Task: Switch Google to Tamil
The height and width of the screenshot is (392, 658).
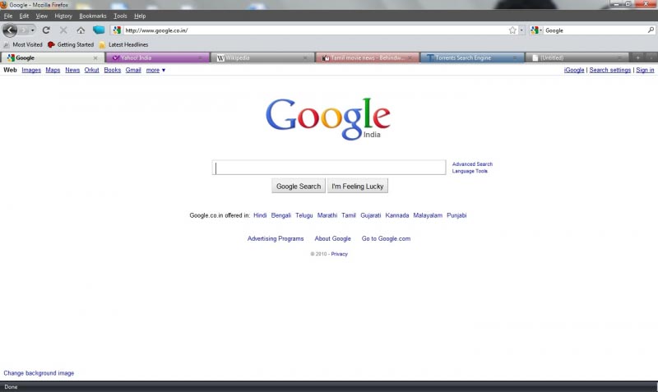Action: click(348, 215)
